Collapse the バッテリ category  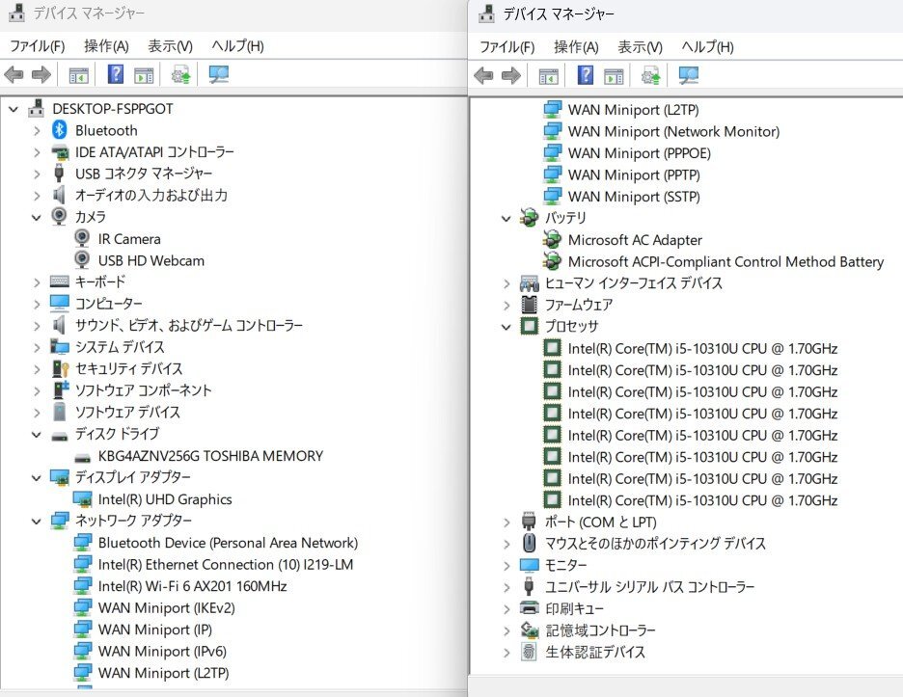pos(506,219)
